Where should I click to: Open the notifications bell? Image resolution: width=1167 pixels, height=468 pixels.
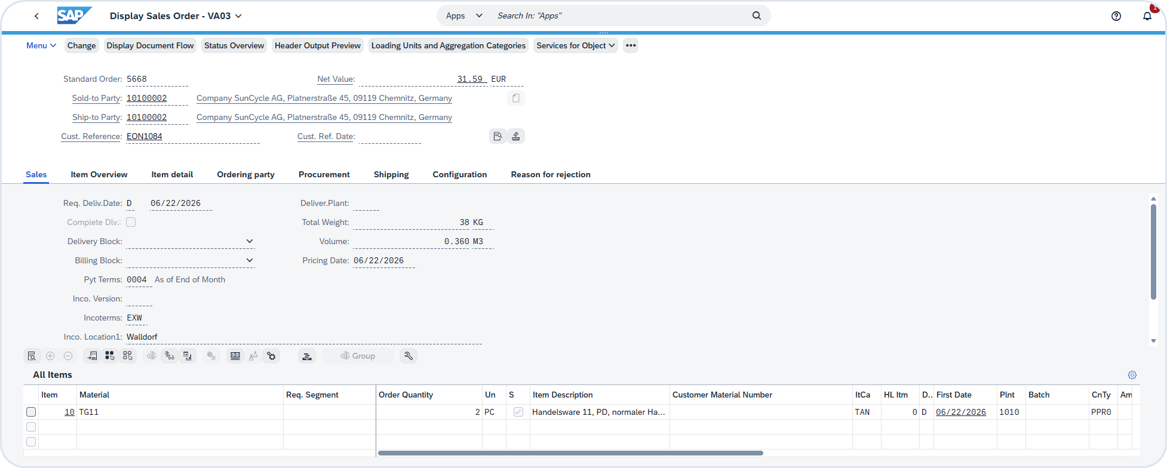(x=1147, y=16)
